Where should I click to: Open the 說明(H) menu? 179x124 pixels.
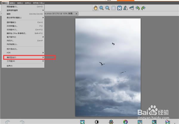click(x=28, y=3)
